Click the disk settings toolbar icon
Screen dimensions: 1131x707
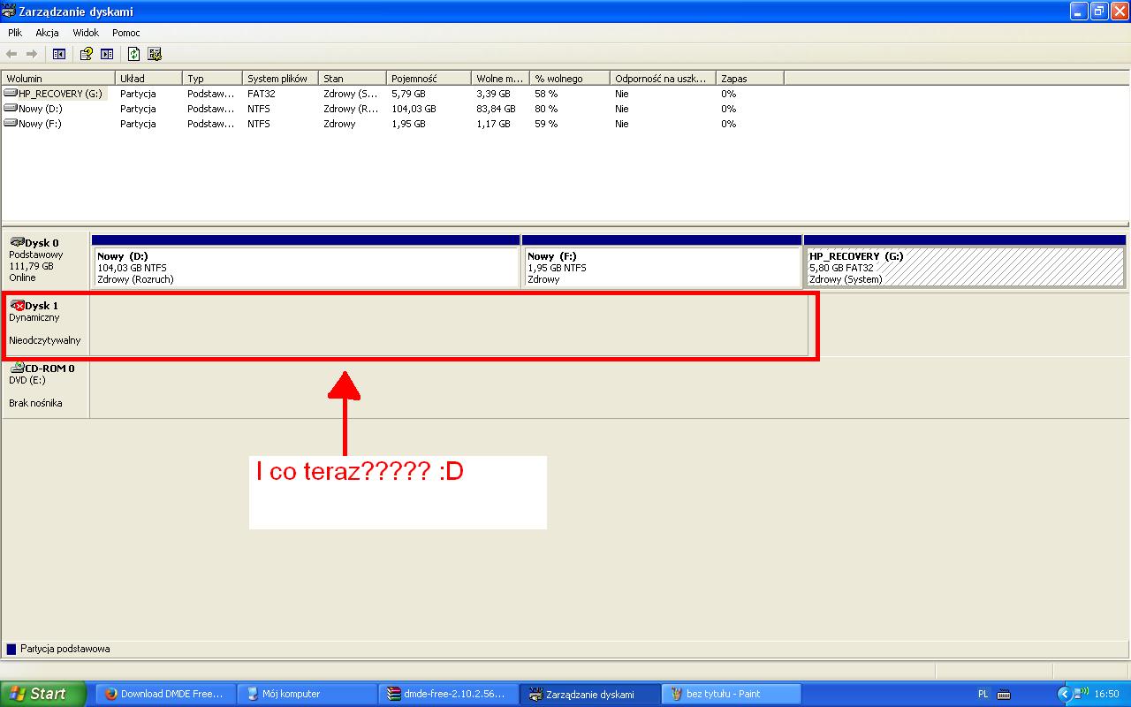155,54
